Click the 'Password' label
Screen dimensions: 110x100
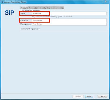tap(24, 20)
